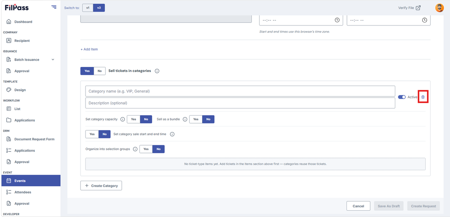Delete the category with the trash icon
Screen dimensions: 450x217
pyautogui.click(x=423, y=97)
